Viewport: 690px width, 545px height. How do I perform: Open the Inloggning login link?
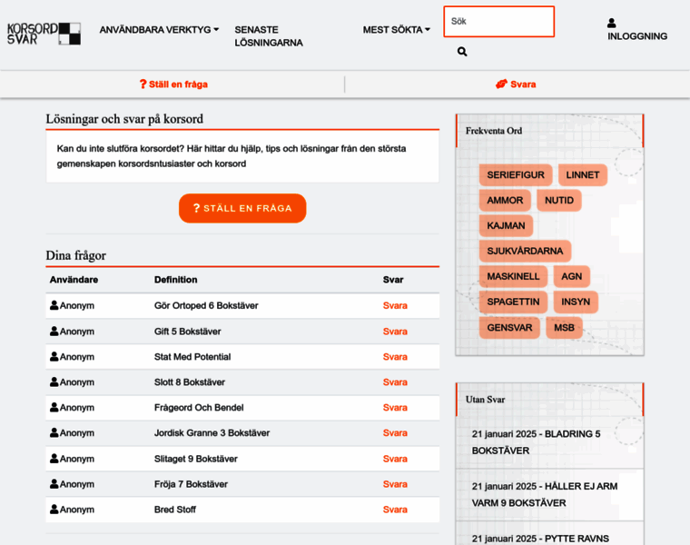pos(636,36)
